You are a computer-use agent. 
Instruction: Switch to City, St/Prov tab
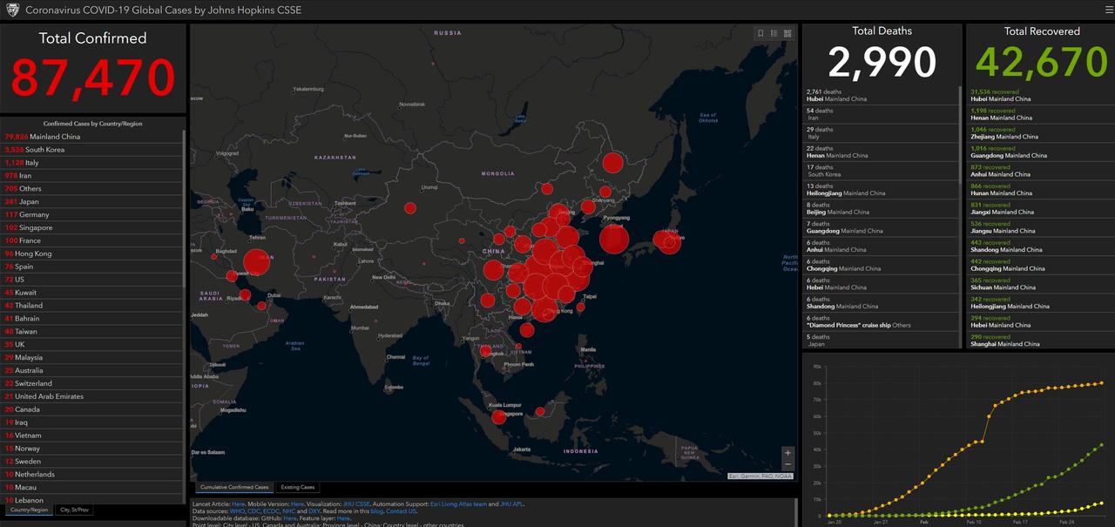pyautogui.click(x=73, y=510)
